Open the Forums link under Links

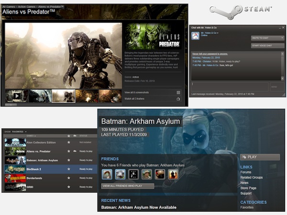pyautogui.click(x=246, y=172)
